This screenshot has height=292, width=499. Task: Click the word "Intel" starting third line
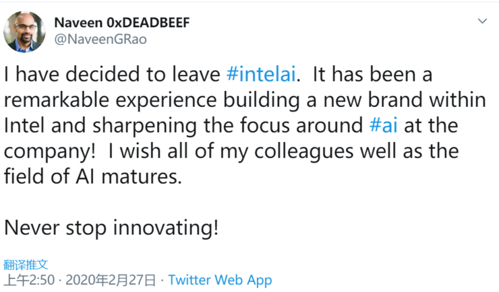point(26,124)
